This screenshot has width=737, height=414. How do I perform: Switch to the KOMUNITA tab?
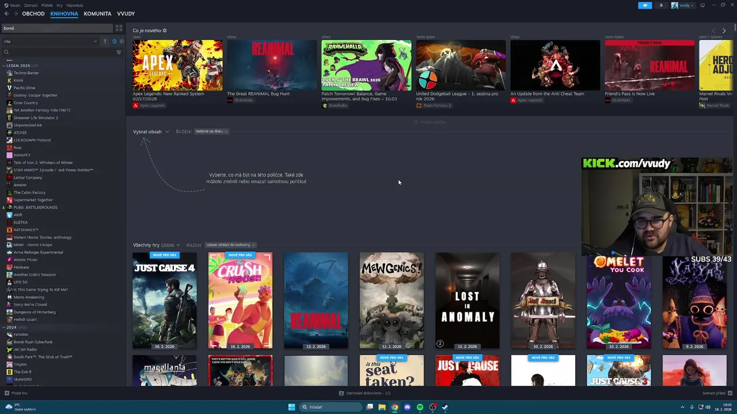[x=97, y=14]
